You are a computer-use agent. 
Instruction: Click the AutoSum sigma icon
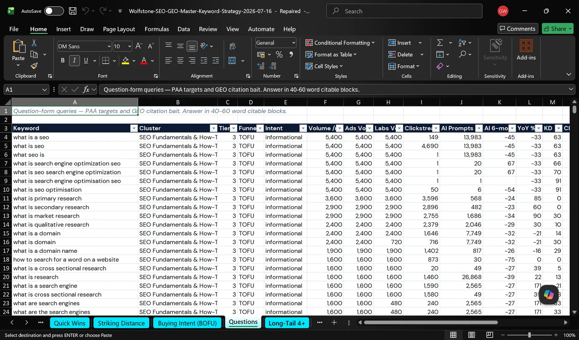point(440,43)
